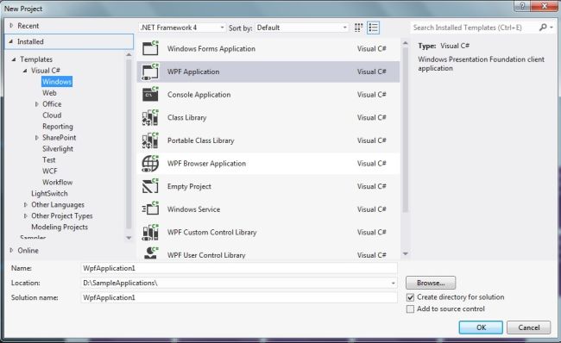Click the Browse... button
This screenshot has height=343, width=561.
[431, 283]
